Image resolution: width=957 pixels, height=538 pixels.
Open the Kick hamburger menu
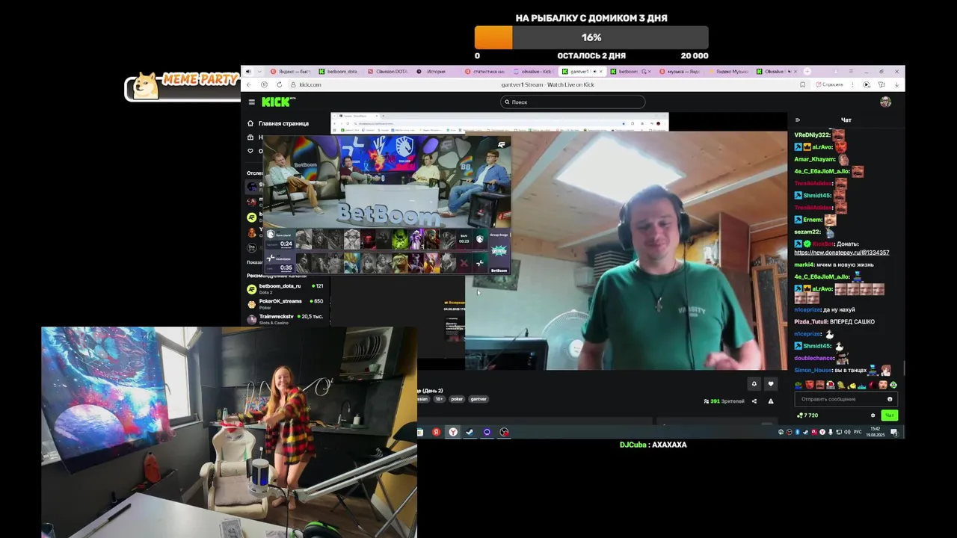pos(252,102)
